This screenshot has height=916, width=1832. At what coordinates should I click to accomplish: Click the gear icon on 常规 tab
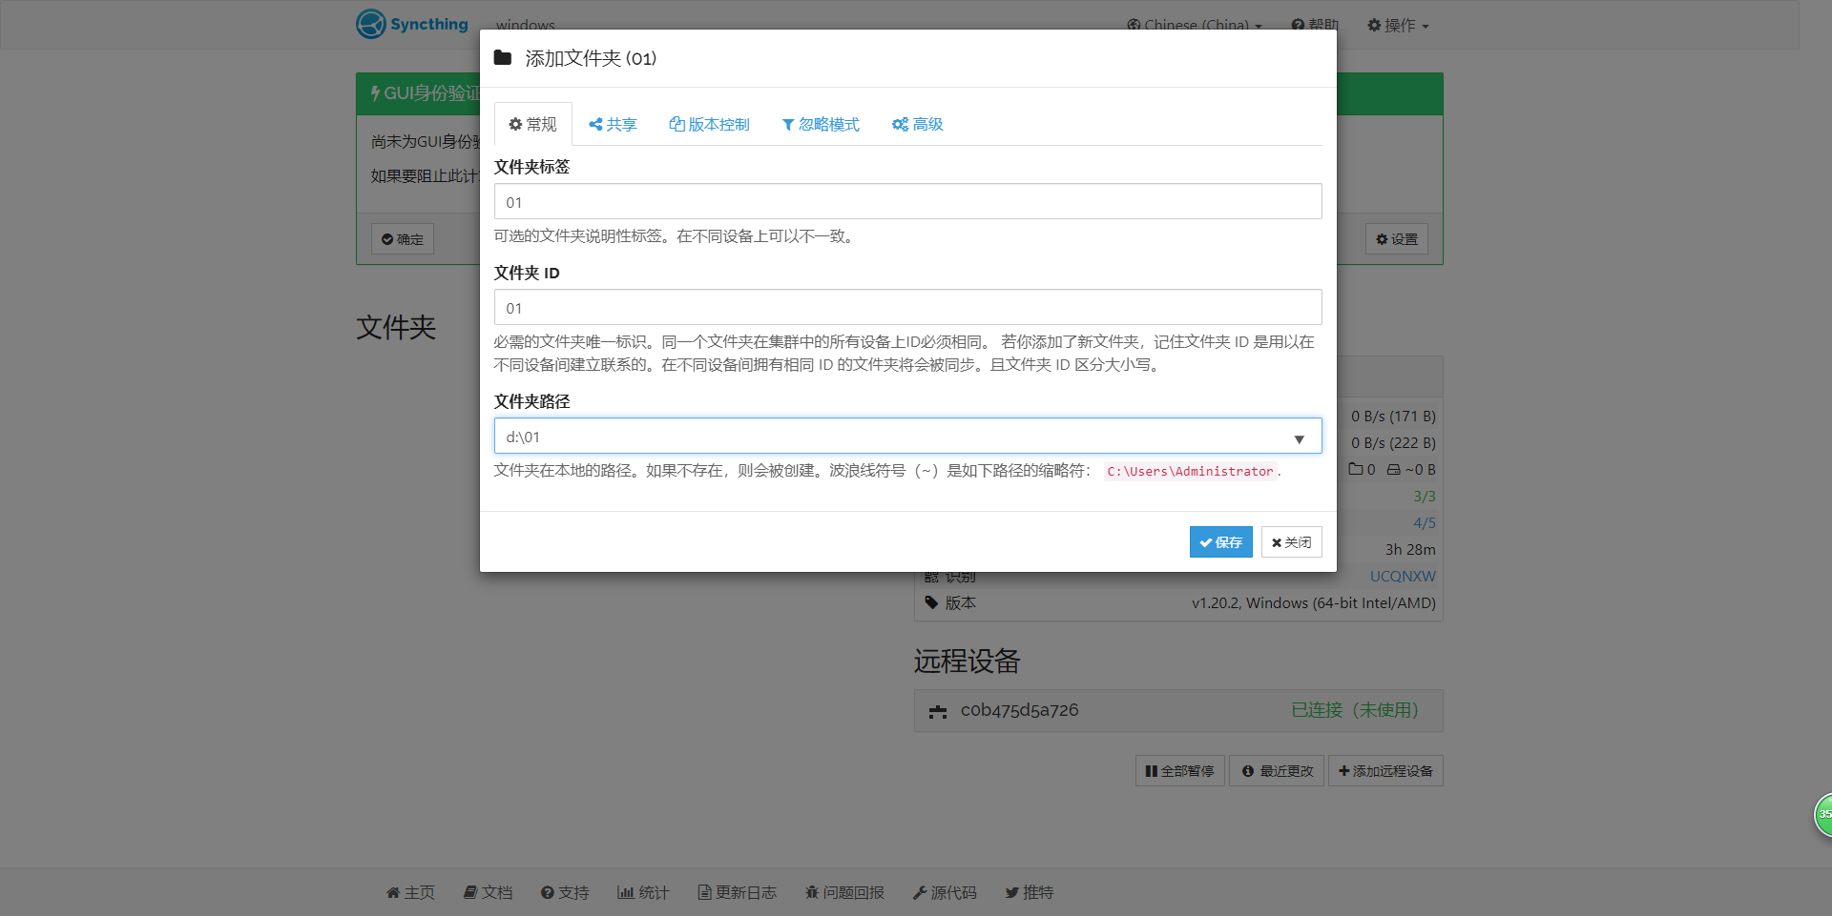tap(515, 124)
